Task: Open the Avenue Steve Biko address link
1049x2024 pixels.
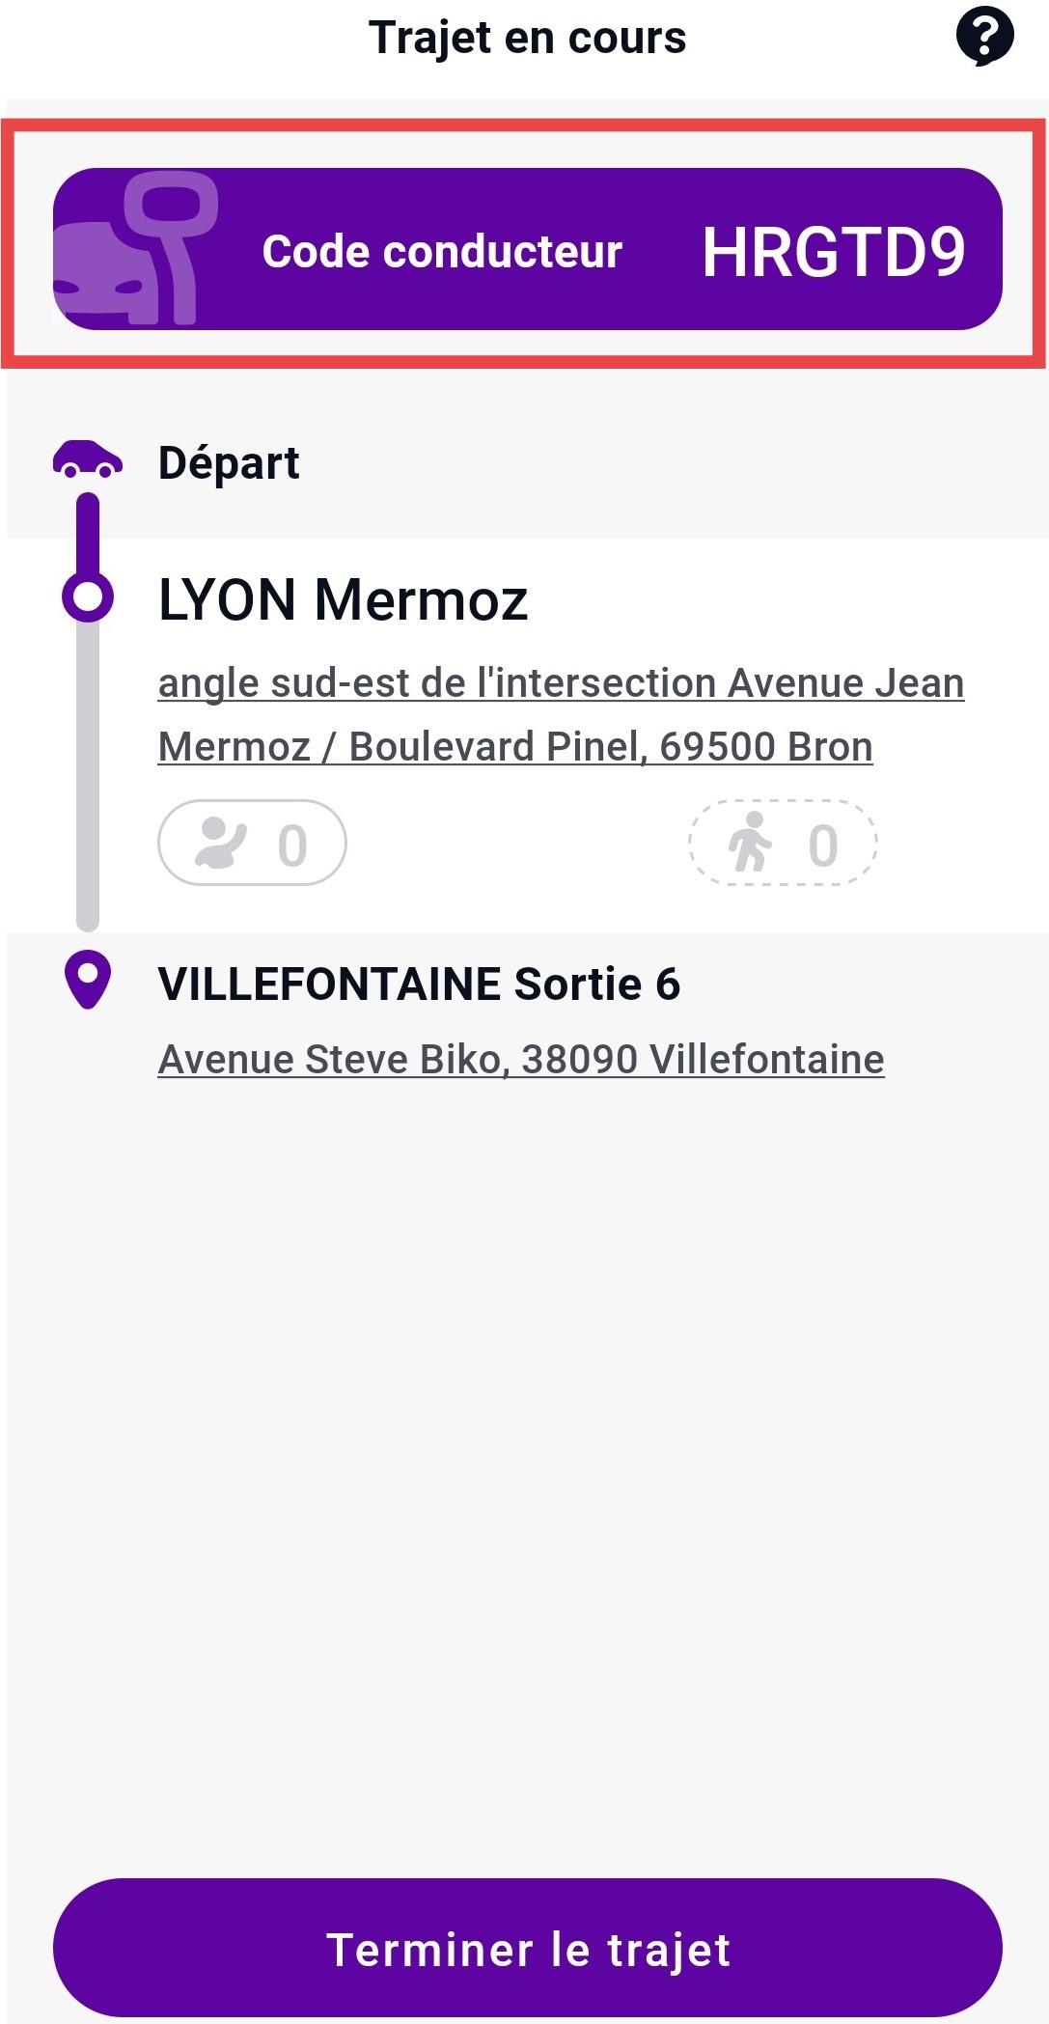Action: (x=521, y=1059)
